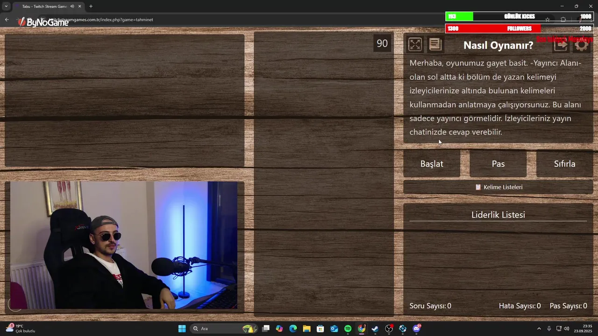Open Microsoft Store from the taskbar

[320, 329]
